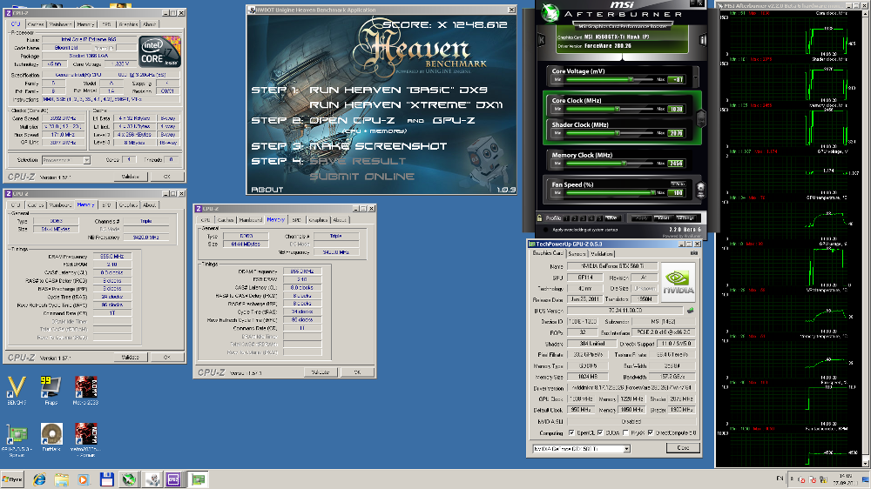Adjust the Core Voltage slider handle
Viewport: 871px width, 489px height.
point(631,79)
